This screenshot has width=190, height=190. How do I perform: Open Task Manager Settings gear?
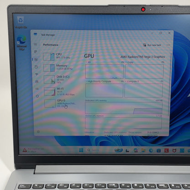coord(38,132)
